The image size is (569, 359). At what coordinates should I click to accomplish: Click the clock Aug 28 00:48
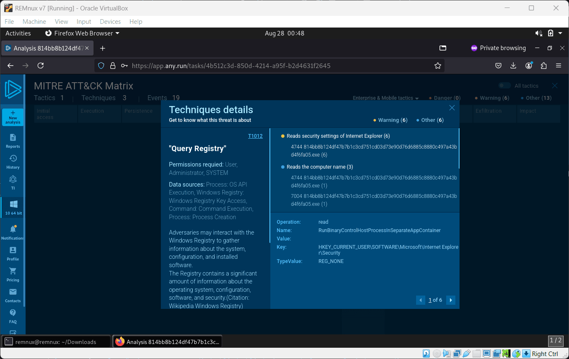pos(284,33)
